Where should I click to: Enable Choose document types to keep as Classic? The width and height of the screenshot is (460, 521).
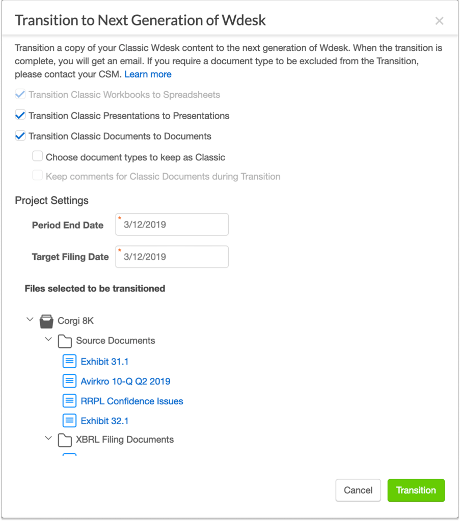[x=37, y=157]
